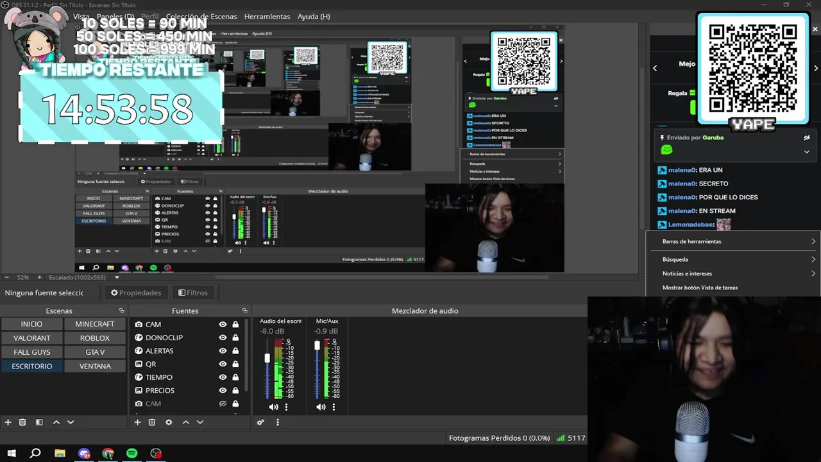The height and width of the screenshot is (462, 821).
Task: Add a new scene with the plus icon in Escenas
Action: pyautogui.click(x=8, y=422)
